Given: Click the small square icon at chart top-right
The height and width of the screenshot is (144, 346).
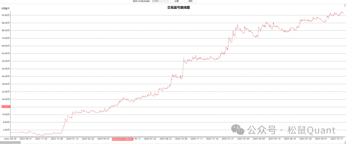Looking at the screenshot, I should (345, 5).
